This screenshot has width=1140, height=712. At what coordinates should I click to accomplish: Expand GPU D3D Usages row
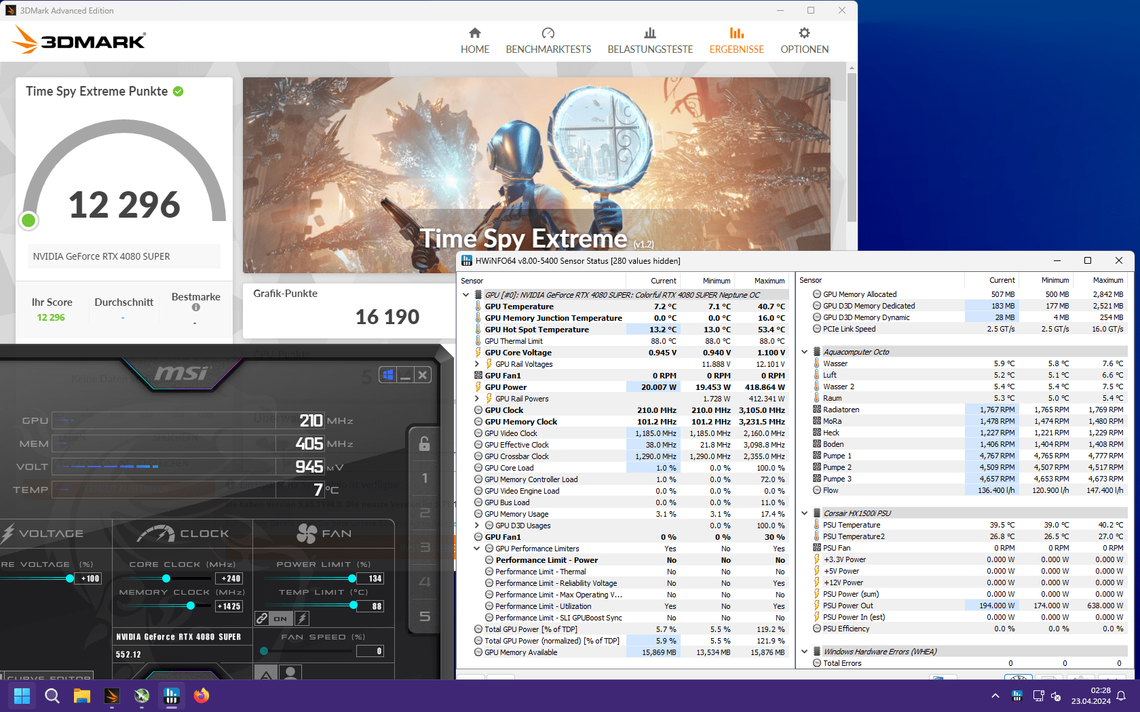click(476, 526)
